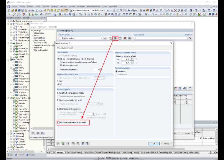Tick Aktivovat vrstevnatou síť pro tělesa checkbox
The width and height of the screenshot is (224, 160).
pyautogui.click(x=58, y=123)
